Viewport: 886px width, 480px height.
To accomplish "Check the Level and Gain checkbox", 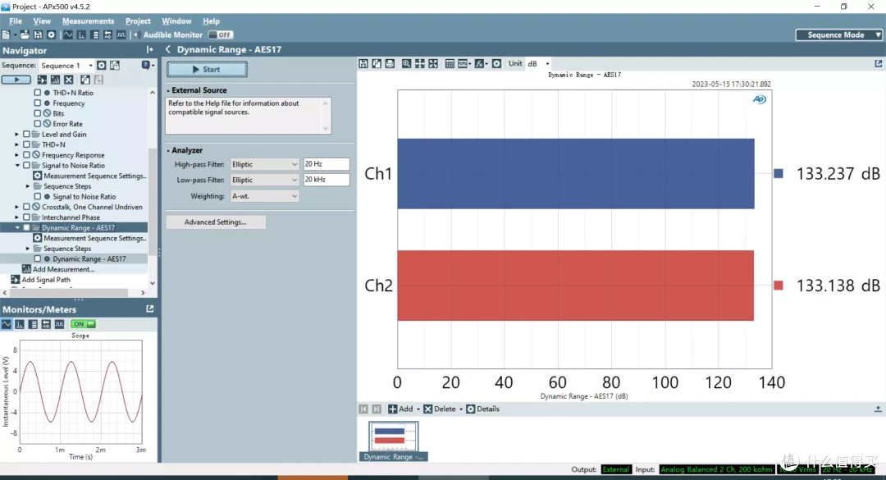I will point(26,134).
